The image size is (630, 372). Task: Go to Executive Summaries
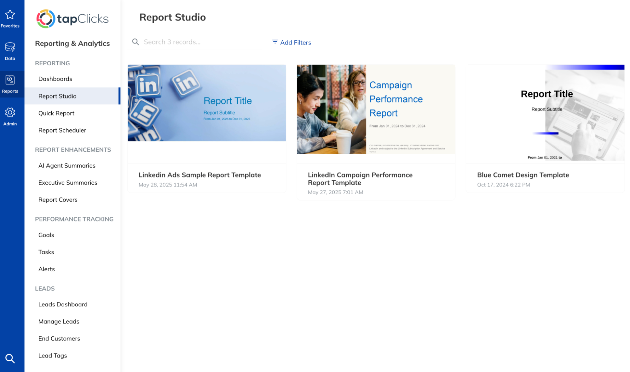[x=67, y=182]
